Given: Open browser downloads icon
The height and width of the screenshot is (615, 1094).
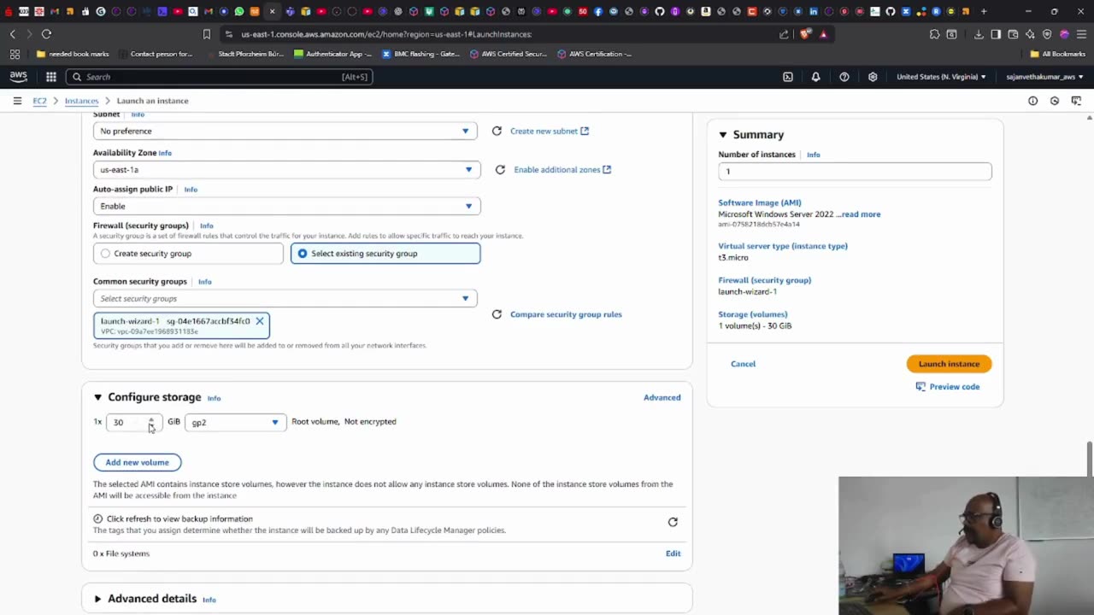Looking at the screenshot, I should (x=979, y=34).
